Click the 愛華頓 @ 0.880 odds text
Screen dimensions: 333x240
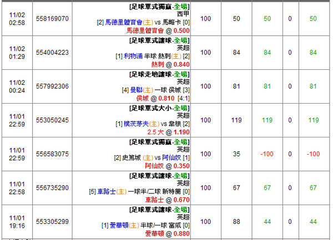[x=168, y=234]
